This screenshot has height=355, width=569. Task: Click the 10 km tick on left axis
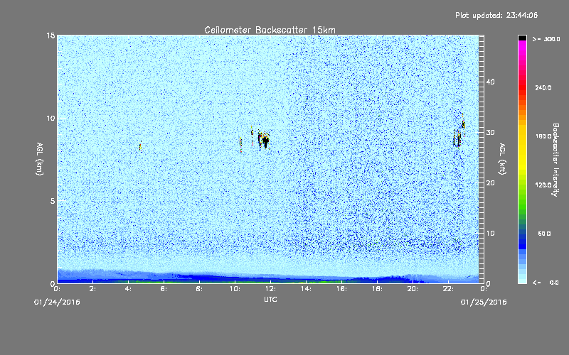coord(50,119)
